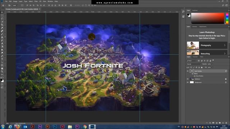Open the Opacity slider dropdown arrow

click(212, 64)
